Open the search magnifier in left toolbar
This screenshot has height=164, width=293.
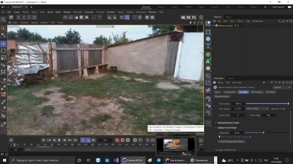tap(3, 19)
